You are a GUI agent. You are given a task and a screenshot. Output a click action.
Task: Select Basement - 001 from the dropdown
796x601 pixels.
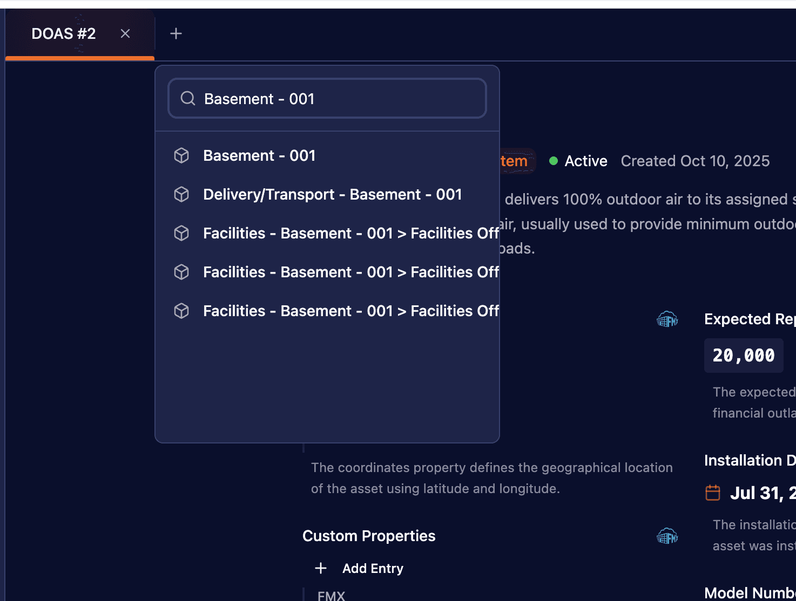259,155
